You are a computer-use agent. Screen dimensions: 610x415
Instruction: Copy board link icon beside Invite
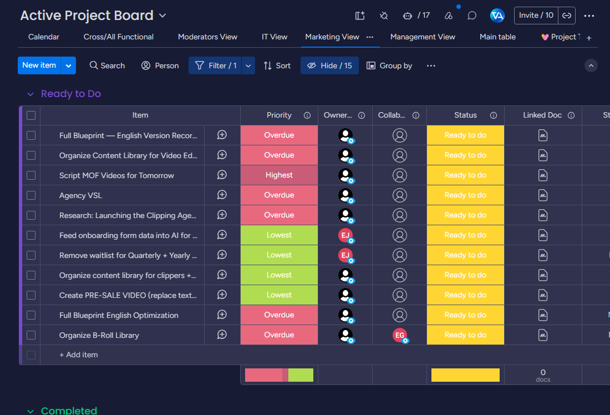567,16
